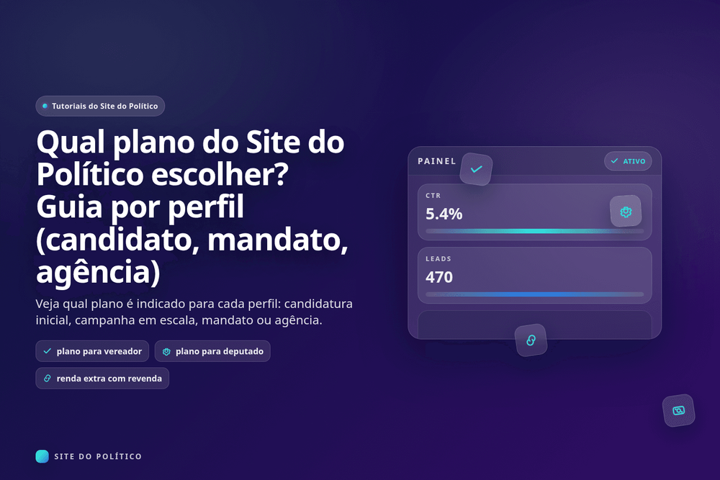Click the Site do Político logo square
720x480 pixels.
[x=42, y=456]
